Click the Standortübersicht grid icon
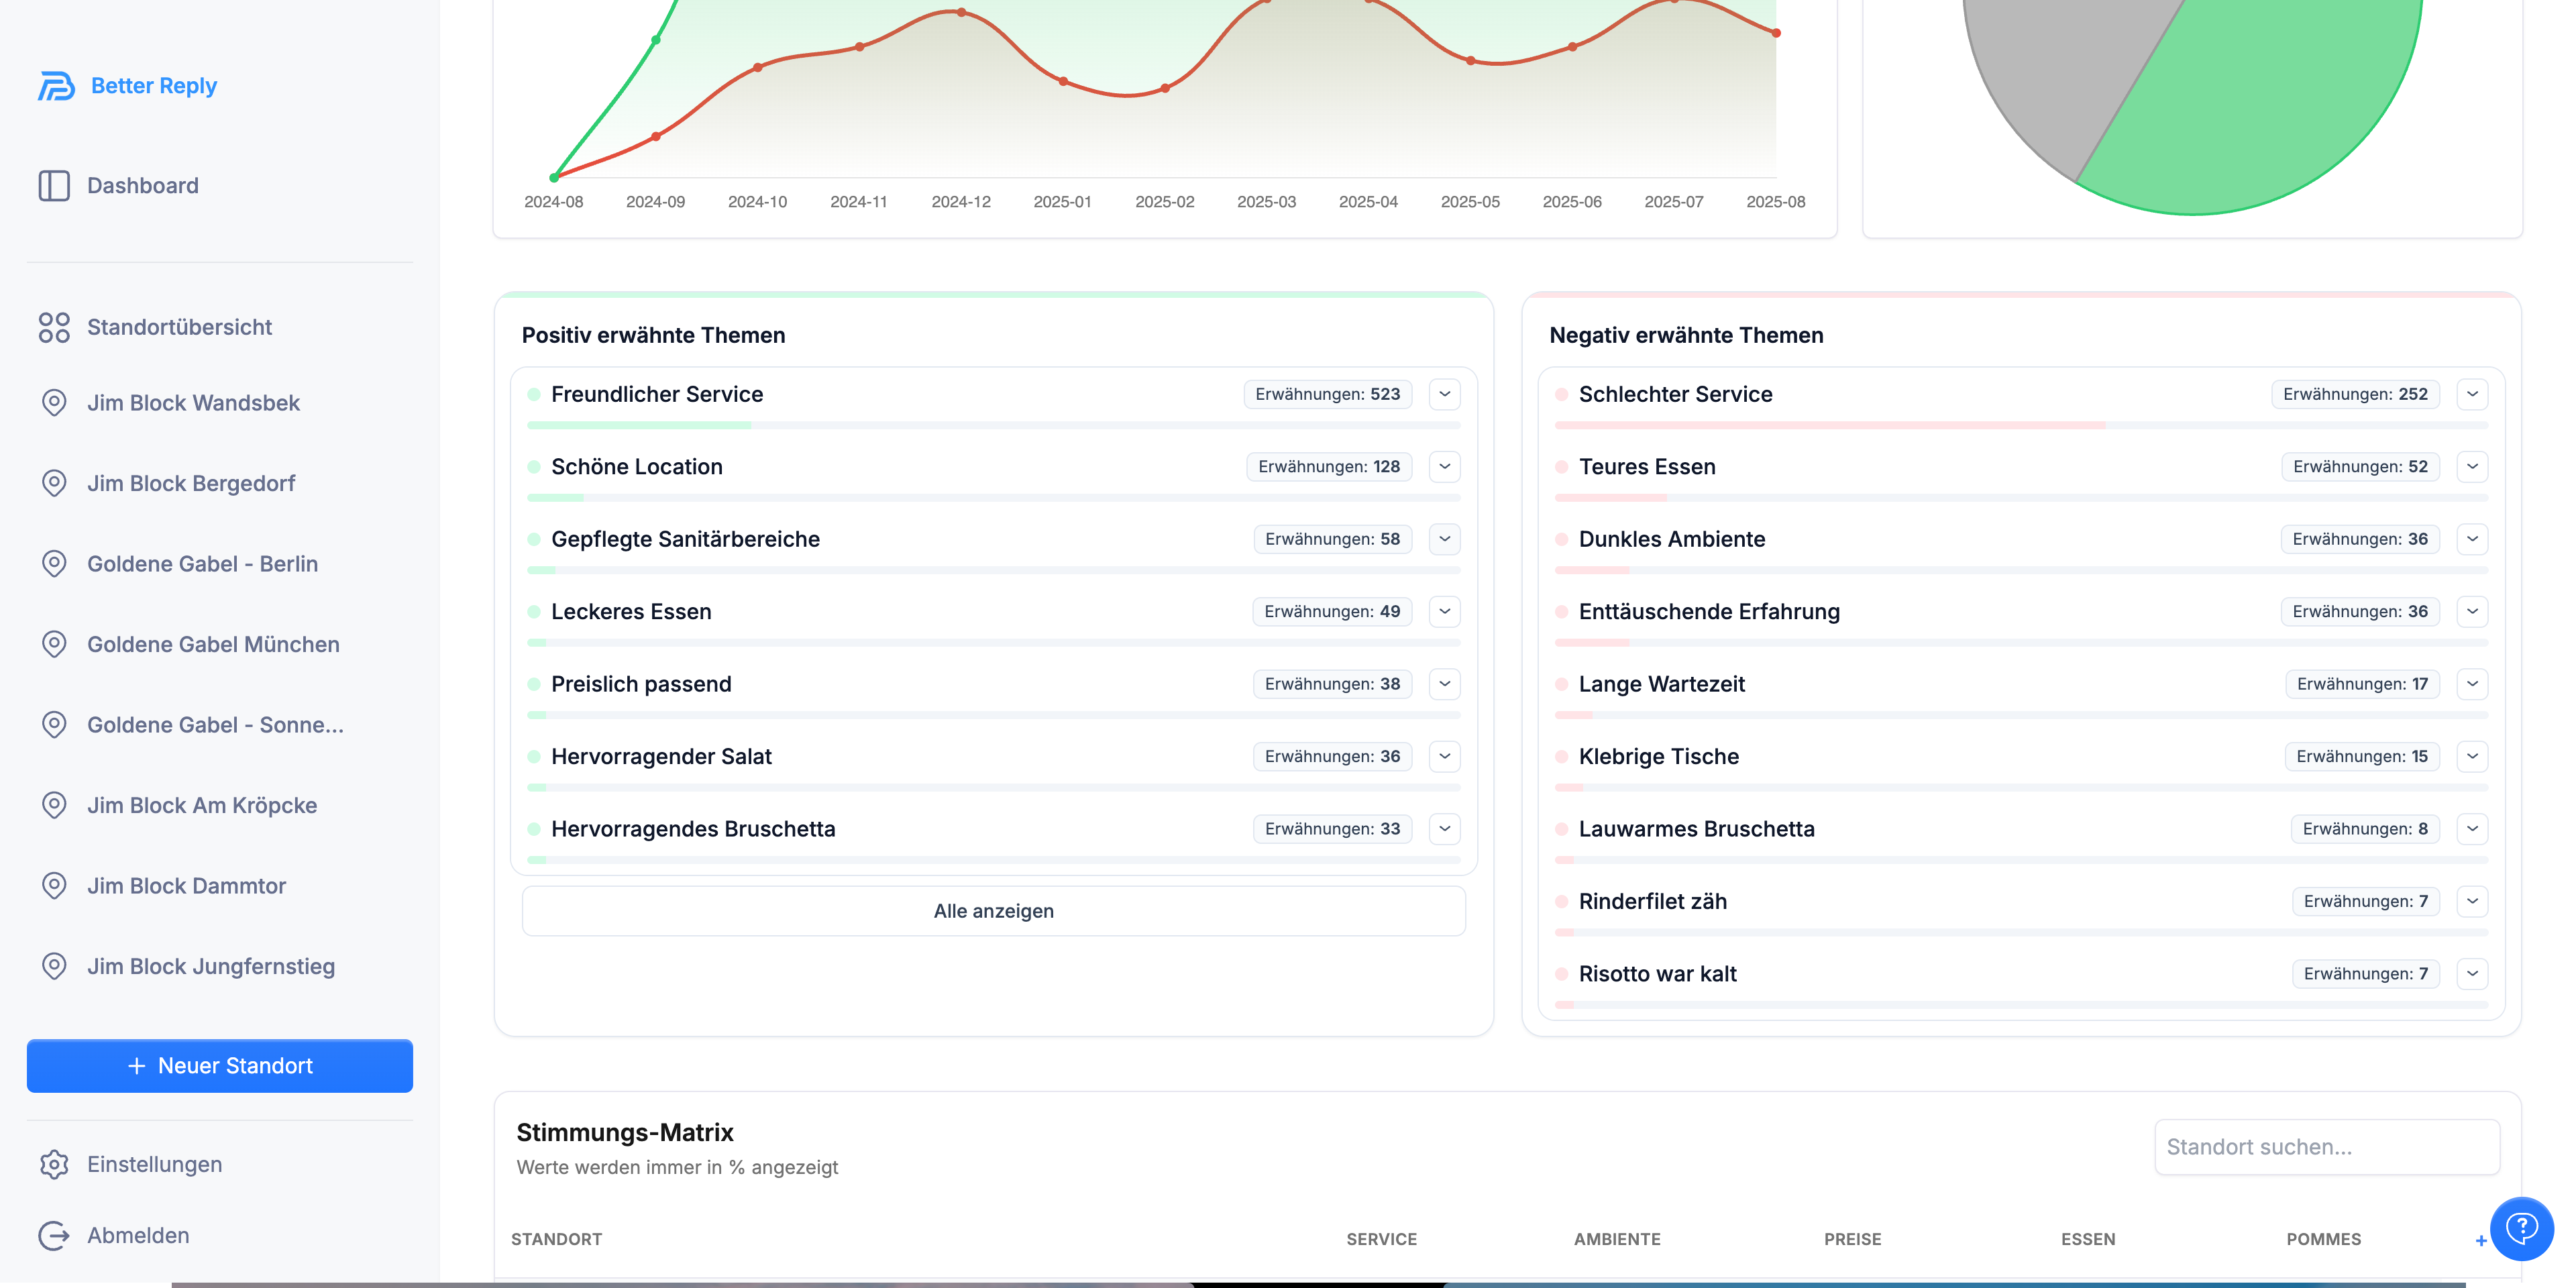The height and width of the screenshot is (1288, 2576). click(54, 327)
